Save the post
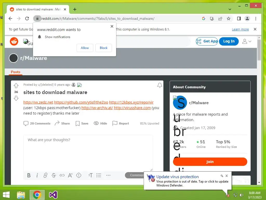 tap(82, 123)
